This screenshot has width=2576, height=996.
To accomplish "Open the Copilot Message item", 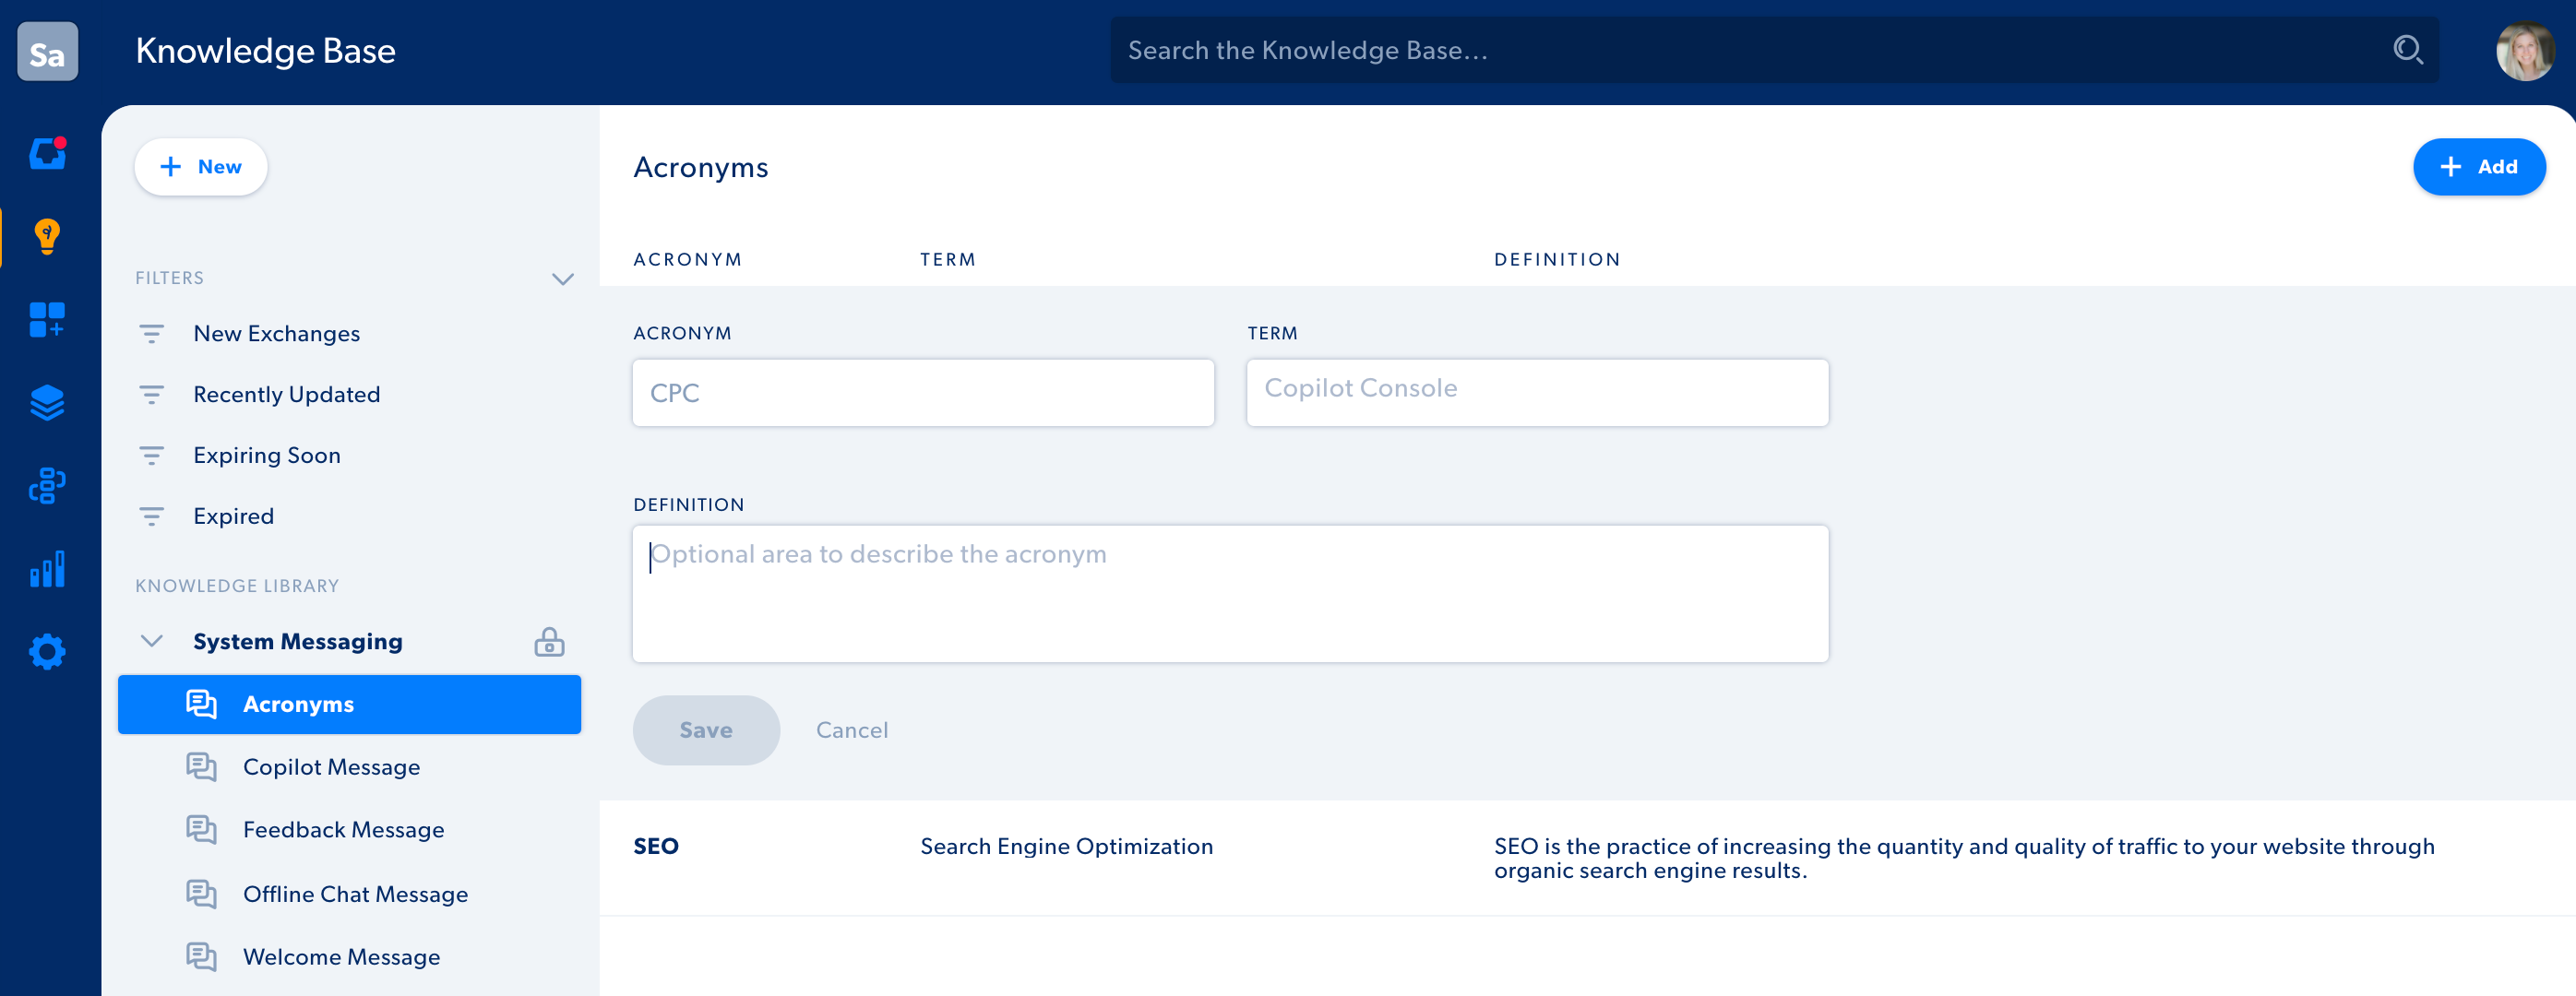I will (x=331, y=767).
